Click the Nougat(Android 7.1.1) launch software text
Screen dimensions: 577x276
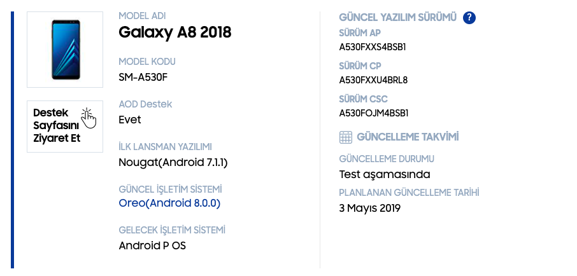coord(173,162)
